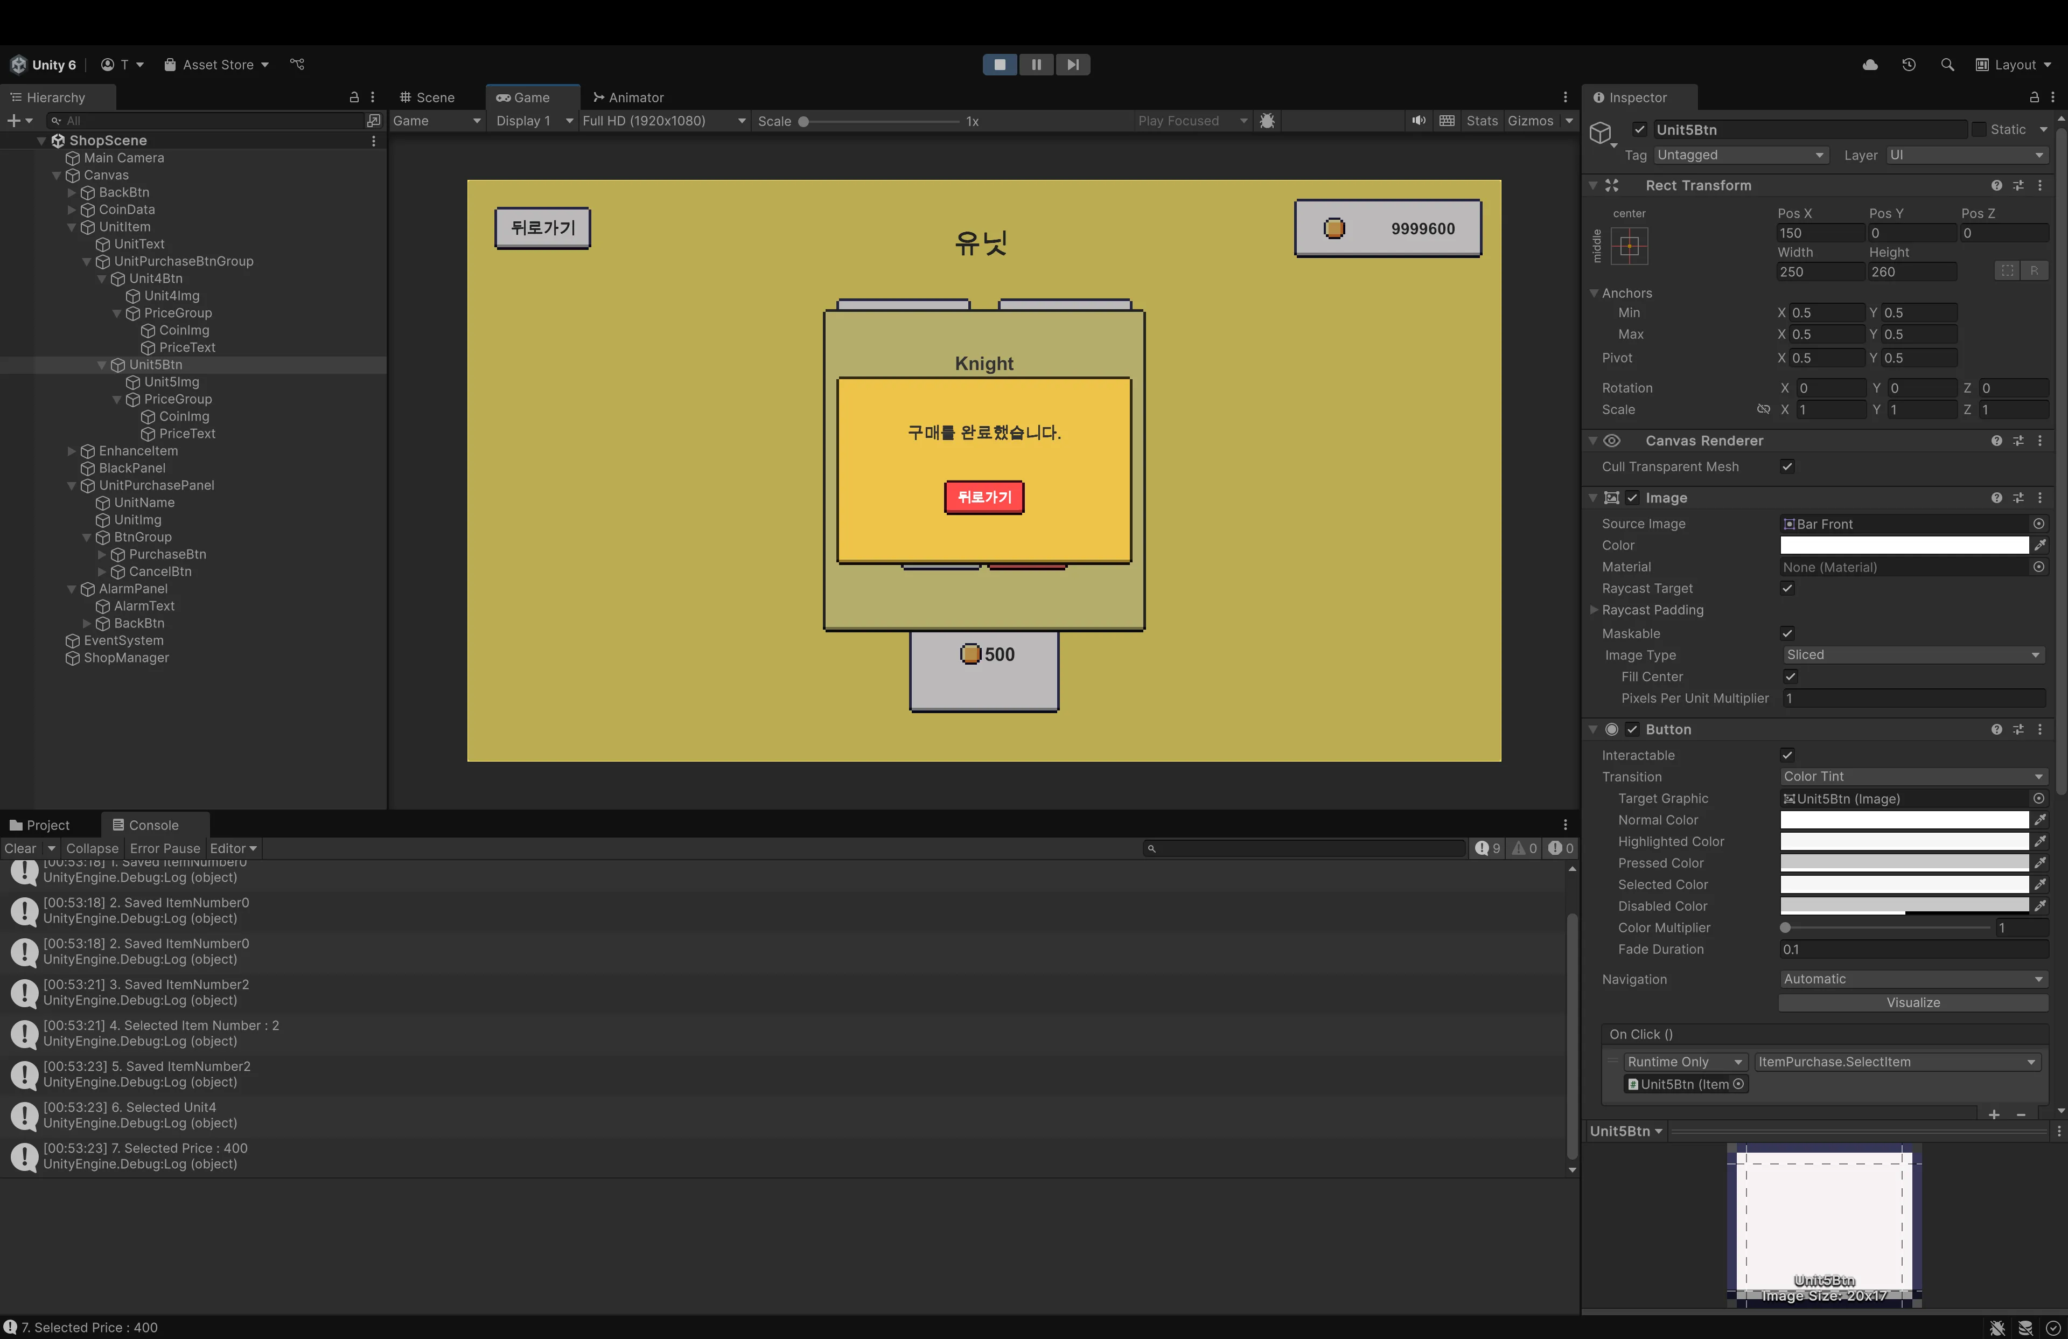The height and width of the screenshot is (1339, 2068).
Task: Open Image component preset icon
Action: 2017,498
